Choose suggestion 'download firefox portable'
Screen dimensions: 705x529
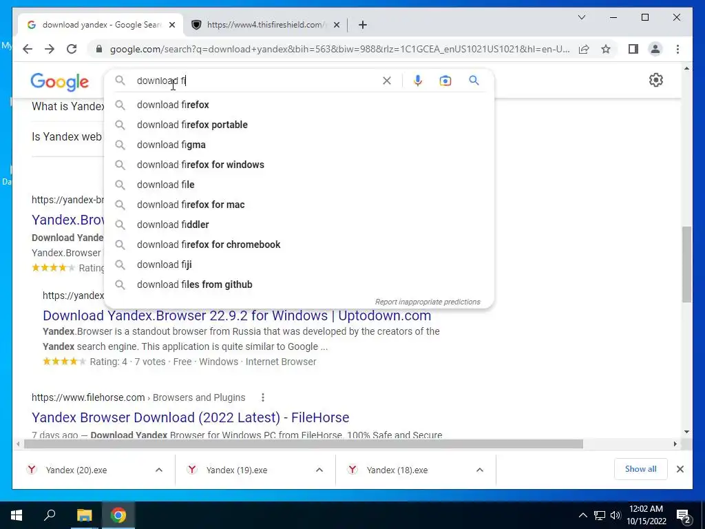point(299,125)
